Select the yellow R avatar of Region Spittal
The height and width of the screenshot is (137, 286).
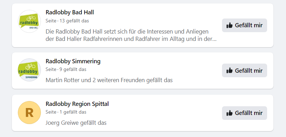(x=29, y=113)
